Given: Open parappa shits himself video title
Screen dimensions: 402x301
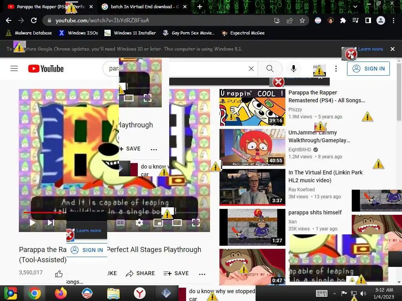Looking at the screenshot, I should [315, 212].
